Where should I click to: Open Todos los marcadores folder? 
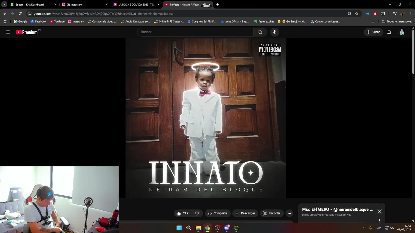[x=397, y=22]
